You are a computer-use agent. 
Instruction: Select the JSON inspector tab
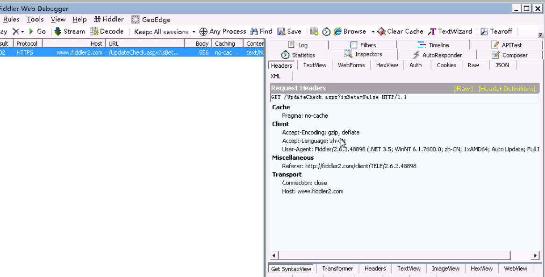(502, 65)
